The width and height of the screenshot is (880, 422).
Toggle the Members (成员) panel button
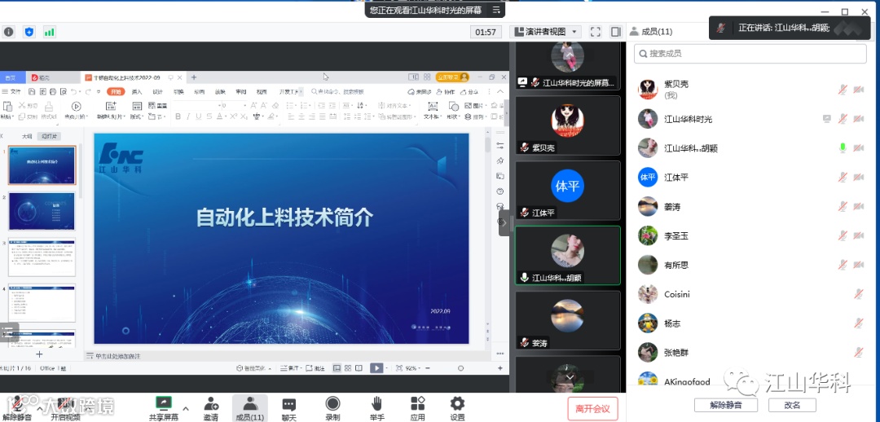coord(250,408)
